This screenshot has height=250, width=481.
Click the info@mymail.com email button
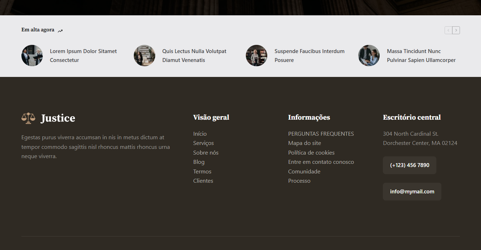412,192
